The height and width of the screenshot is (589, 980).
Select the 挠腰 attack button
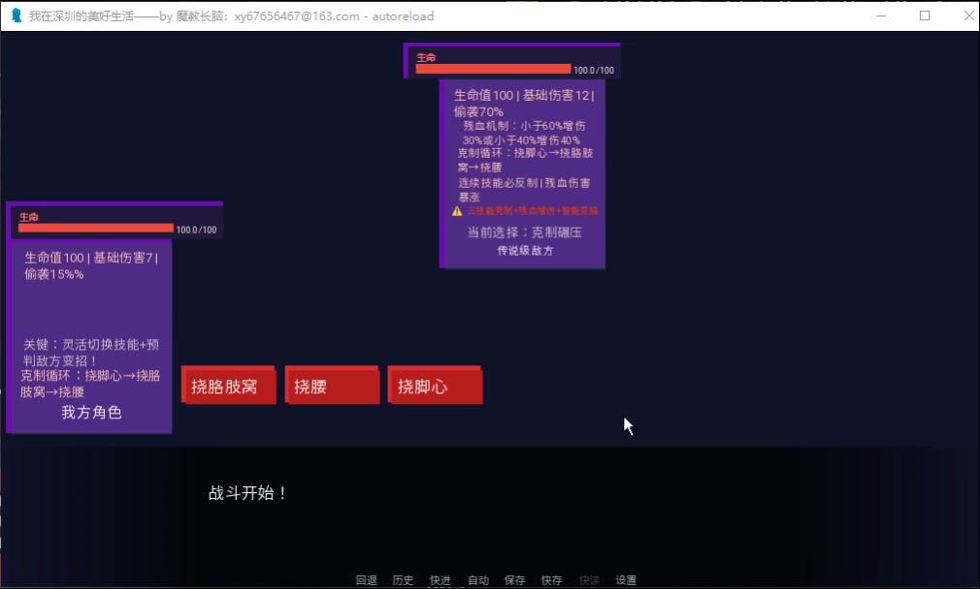point(331,386)
